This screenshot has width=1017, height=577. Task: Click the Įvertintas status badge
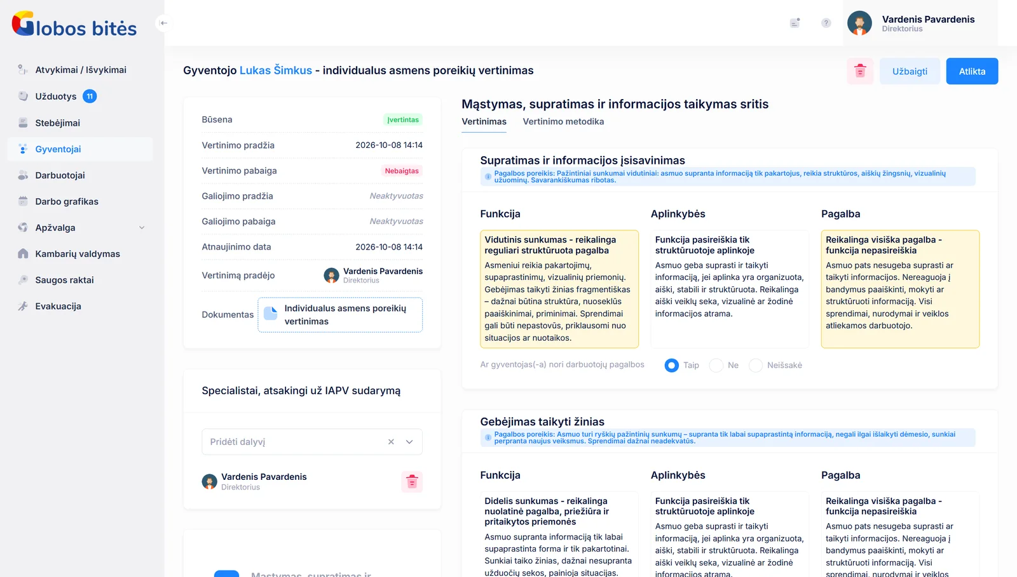(x=403, y=120)
